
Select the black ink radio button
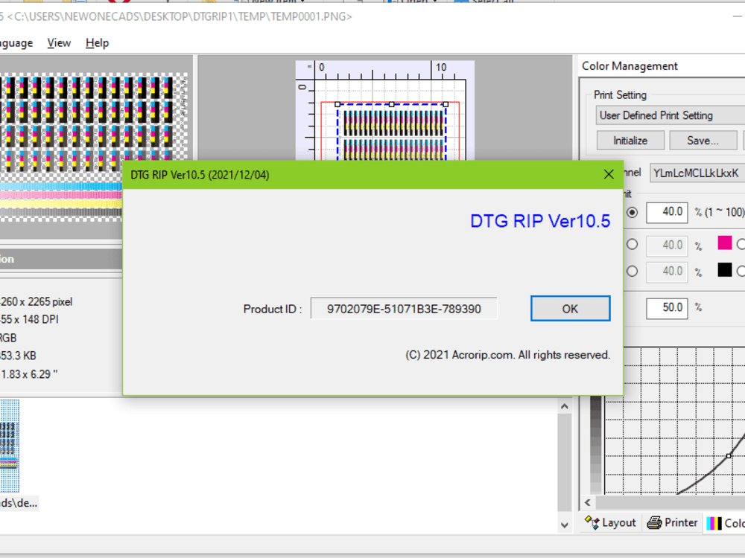tap(632, 272)
